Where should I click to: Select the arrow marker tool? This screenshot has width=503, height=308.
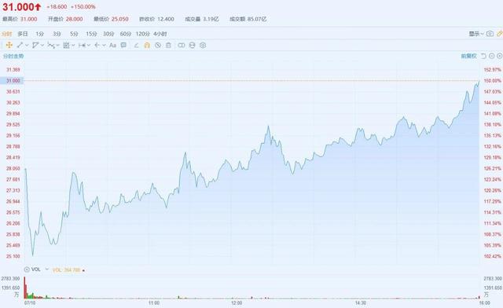click(x=97, y=46)
